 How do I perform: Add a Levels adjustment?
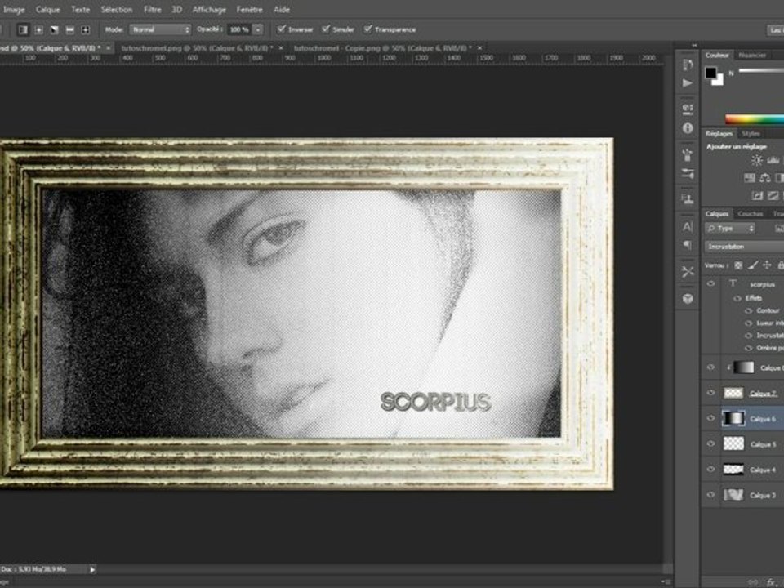coord(773,161)
